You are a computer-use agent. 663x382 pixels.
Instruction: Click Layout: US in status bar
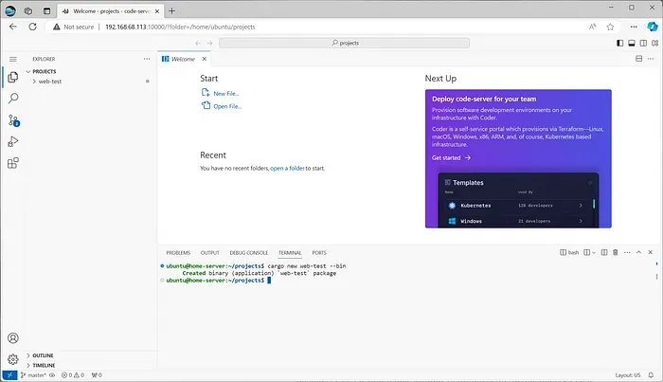click(x=628, y=374)
